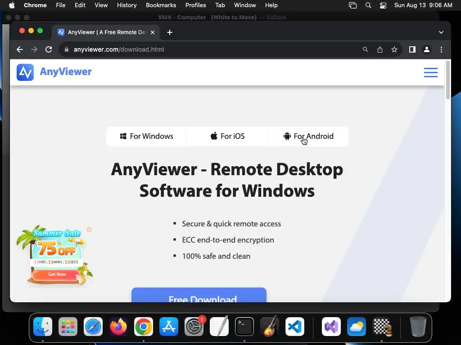Image resolution: width=461 pixels, height=345 pixels.
Task: Open the Edit menu
Action: [80, 5]
